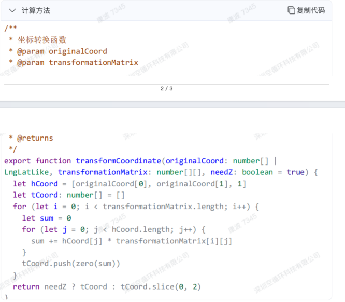
Task: Click the tCoord.push(zero(sum)) line
Action: (x=71, y=264)
